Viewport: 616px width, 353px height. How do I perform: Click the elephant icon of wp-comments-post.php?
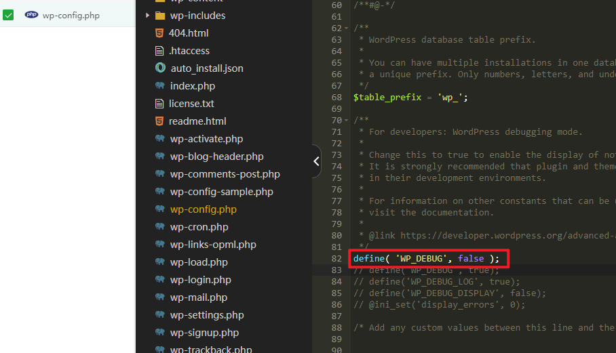[160, 173]
